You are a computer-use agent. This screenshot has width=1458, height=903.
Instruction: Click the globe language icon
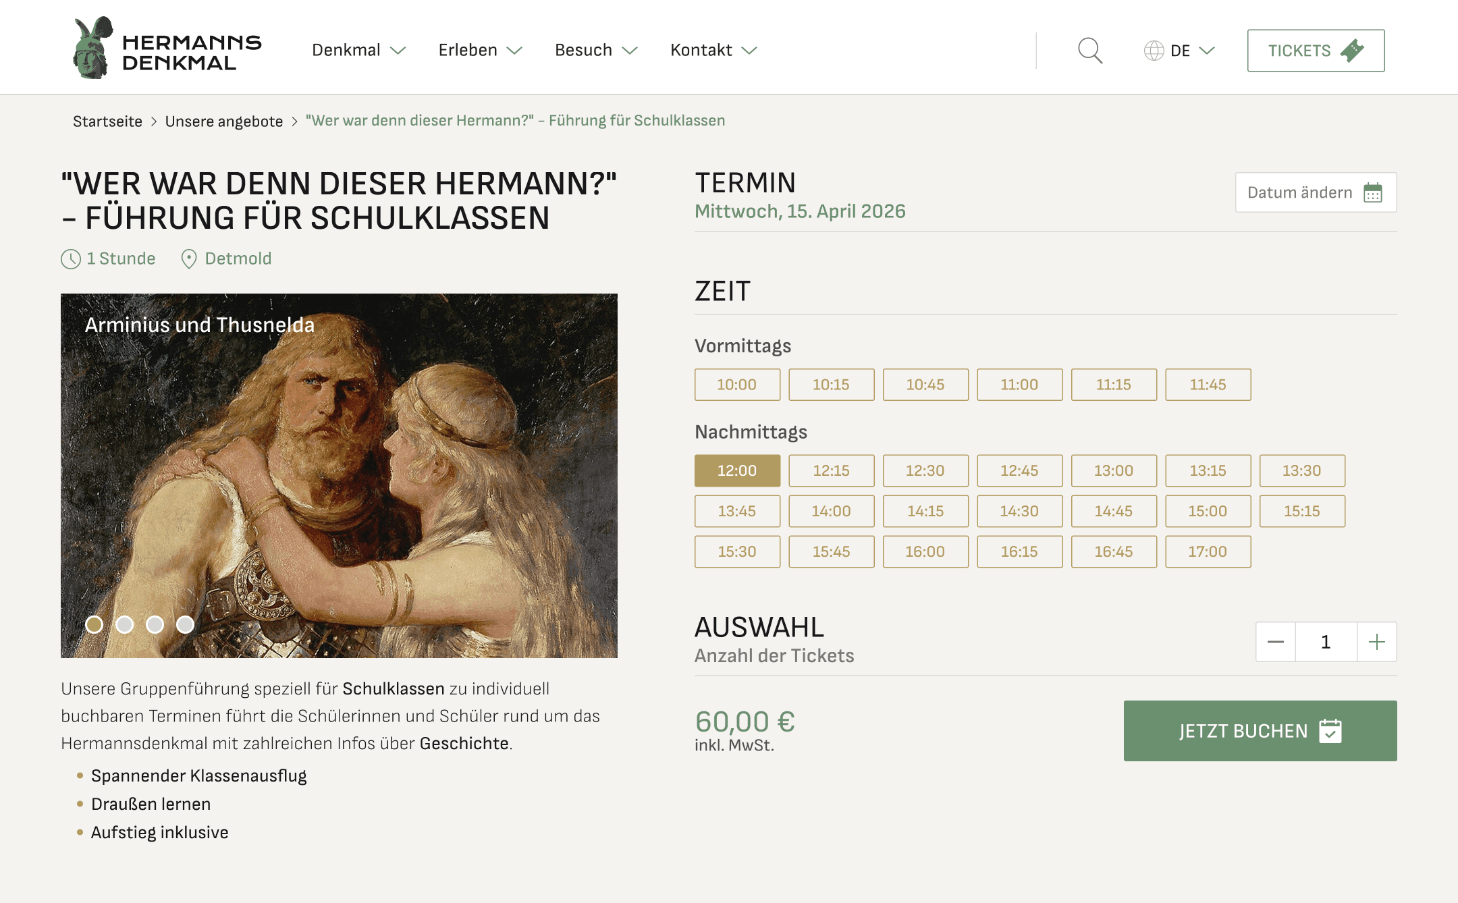(1154, 51)
